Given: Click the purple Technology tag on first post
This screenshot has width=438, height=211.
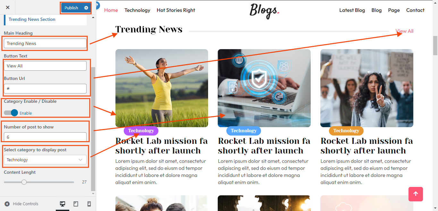Looking at the screenshot, I should coord(141,131).
